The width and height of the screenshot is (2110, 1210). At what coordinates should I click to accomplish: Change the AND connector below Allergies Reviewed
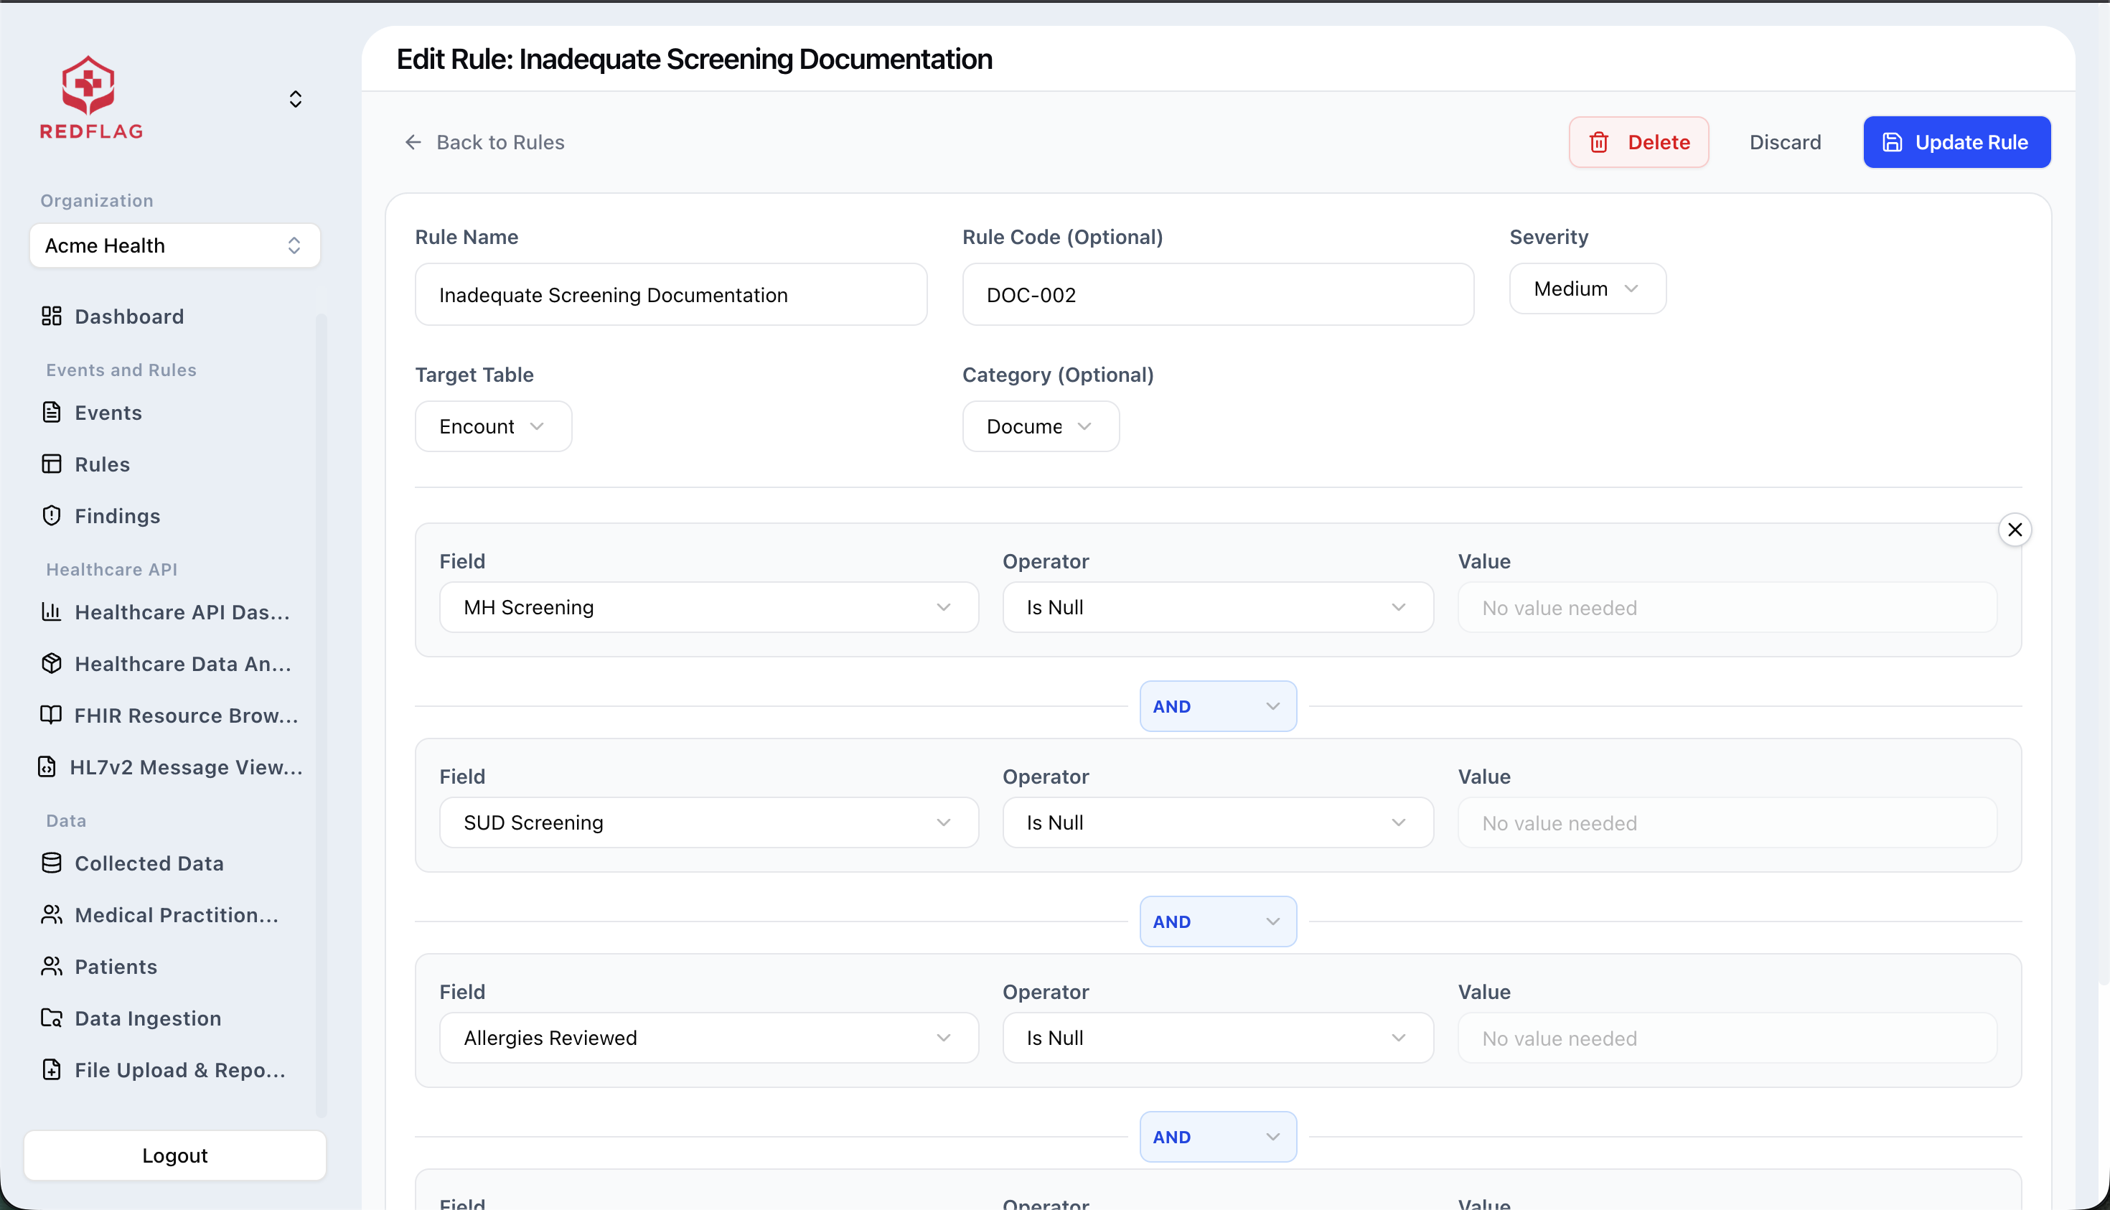click(x=1217, y=1137)
